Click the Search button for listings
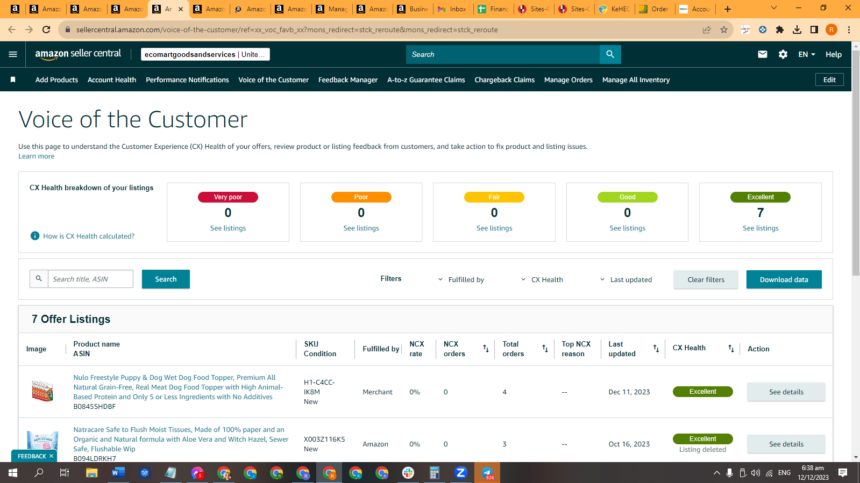This screenshot has width=860, height=483. (166, 279)
